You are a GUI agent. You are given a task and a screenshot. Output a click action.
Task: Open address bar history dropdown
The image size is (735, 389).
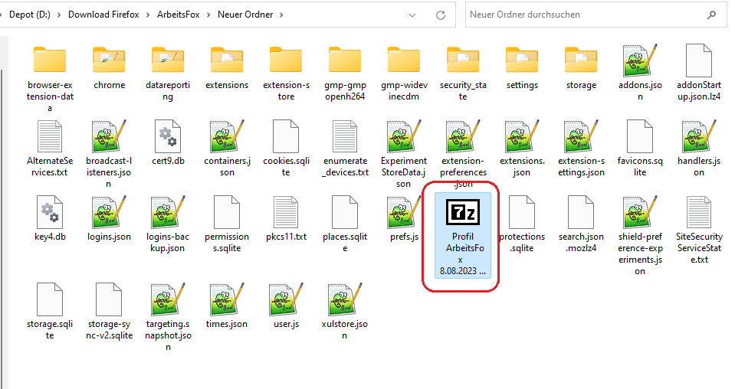(x=412, y=15)
